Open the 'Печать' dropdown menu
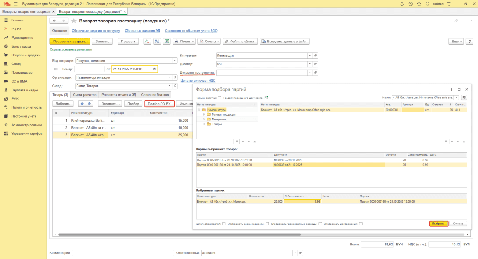The height and width of the screenshot is (259, 478). pos(184,42)
